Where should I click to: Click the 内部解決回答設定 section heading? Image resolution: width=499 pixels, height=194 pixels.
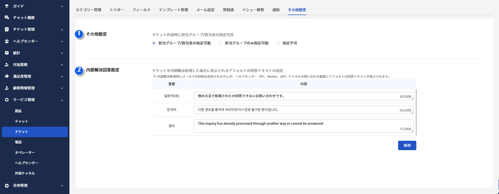(x=103, y=70)
